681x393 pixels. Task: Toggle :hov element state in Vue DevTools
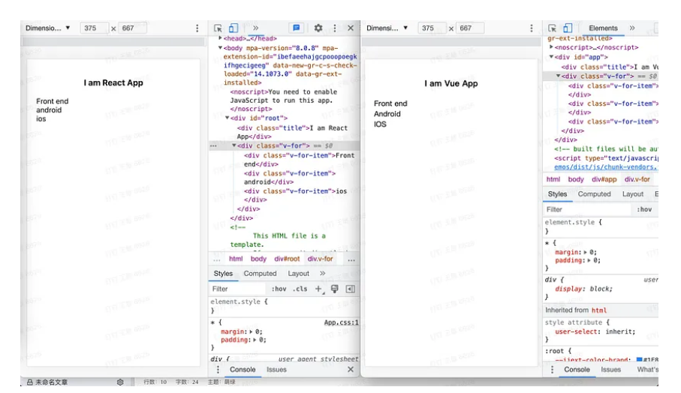click(644, 209)
